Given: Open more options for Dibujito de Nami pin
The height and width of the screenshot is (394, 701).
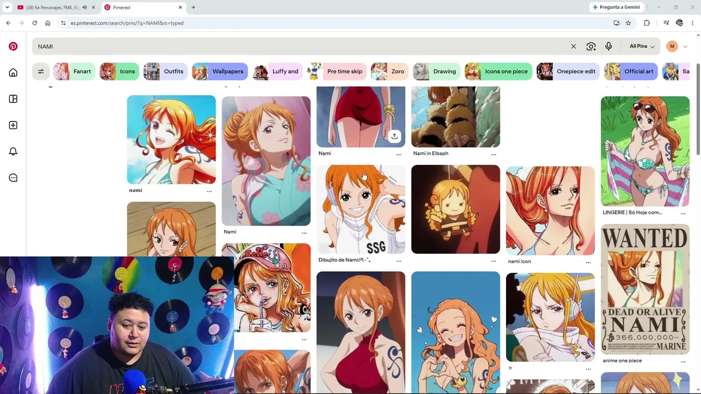Looking at the screenshot, I should (x=399, y=261).
